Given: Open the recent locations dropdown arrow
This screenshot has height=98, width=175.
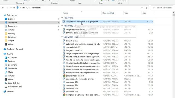Looking at the screenshot, I should [x=11, y=8].
